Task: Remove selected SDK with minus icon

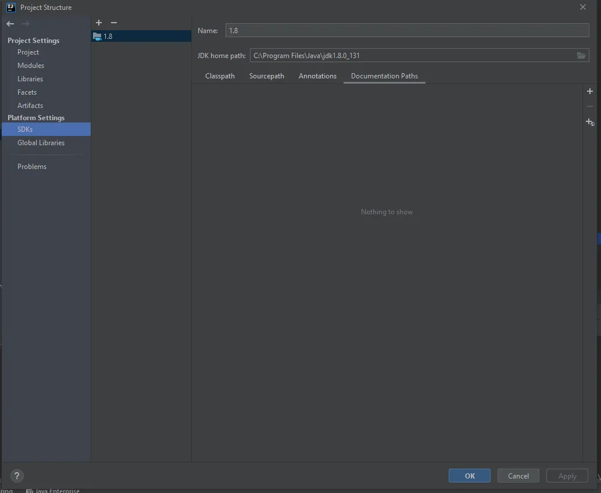Action: pos(114,23)
